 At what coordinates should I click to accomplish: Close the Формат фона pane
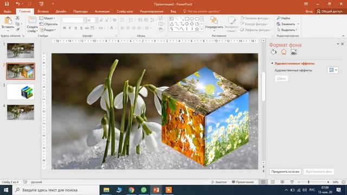(x=342, y=44)
